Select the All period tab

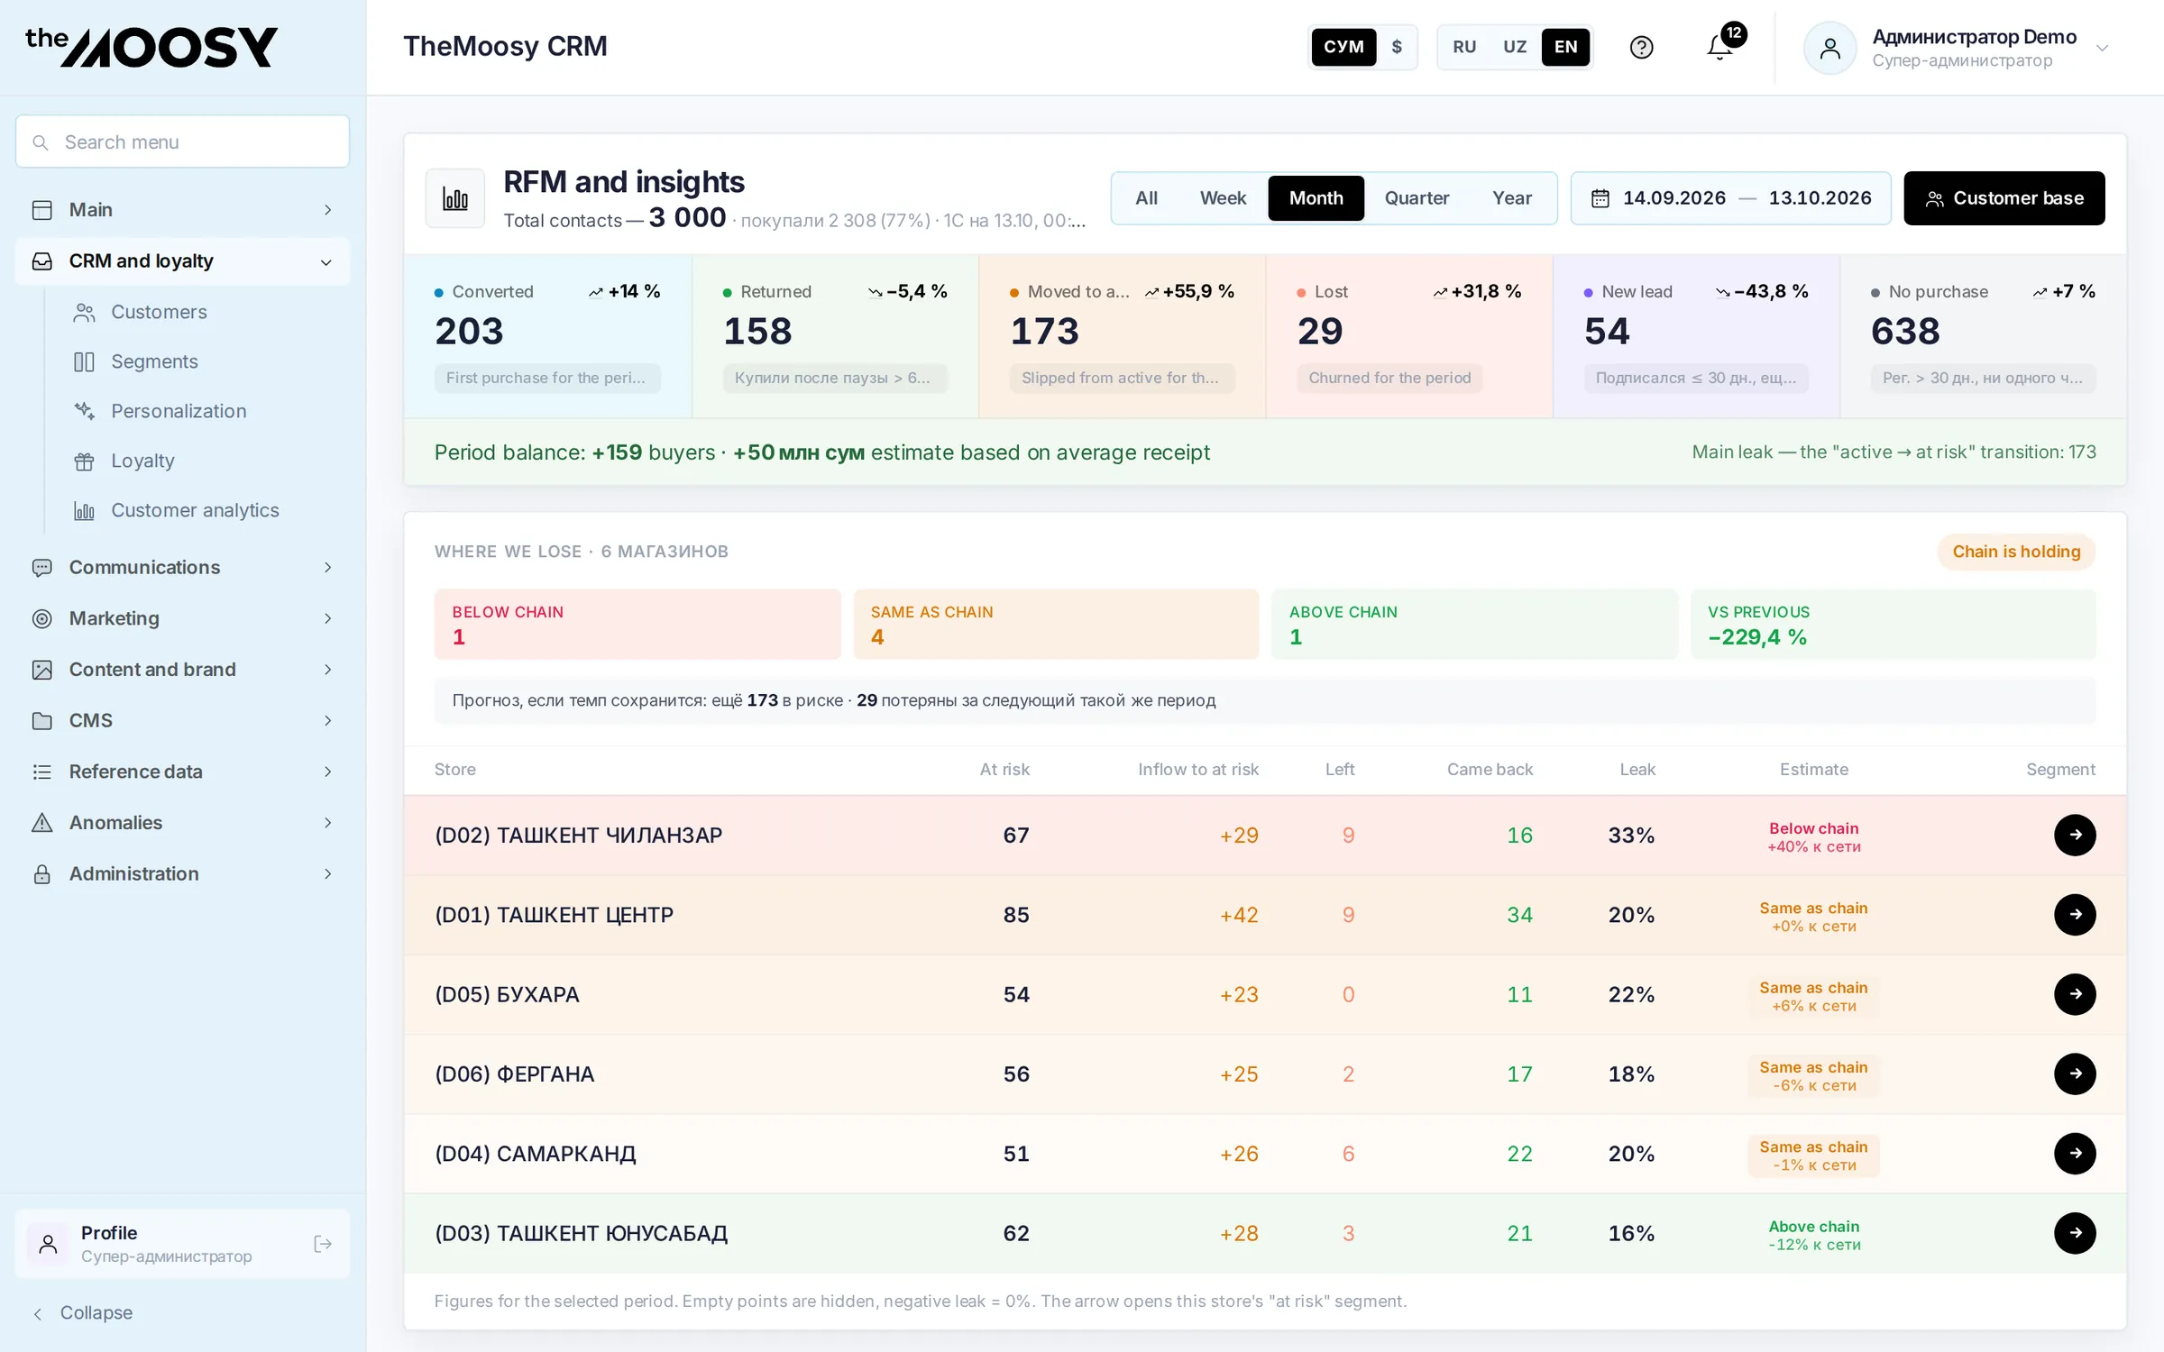click(1146, 198)
